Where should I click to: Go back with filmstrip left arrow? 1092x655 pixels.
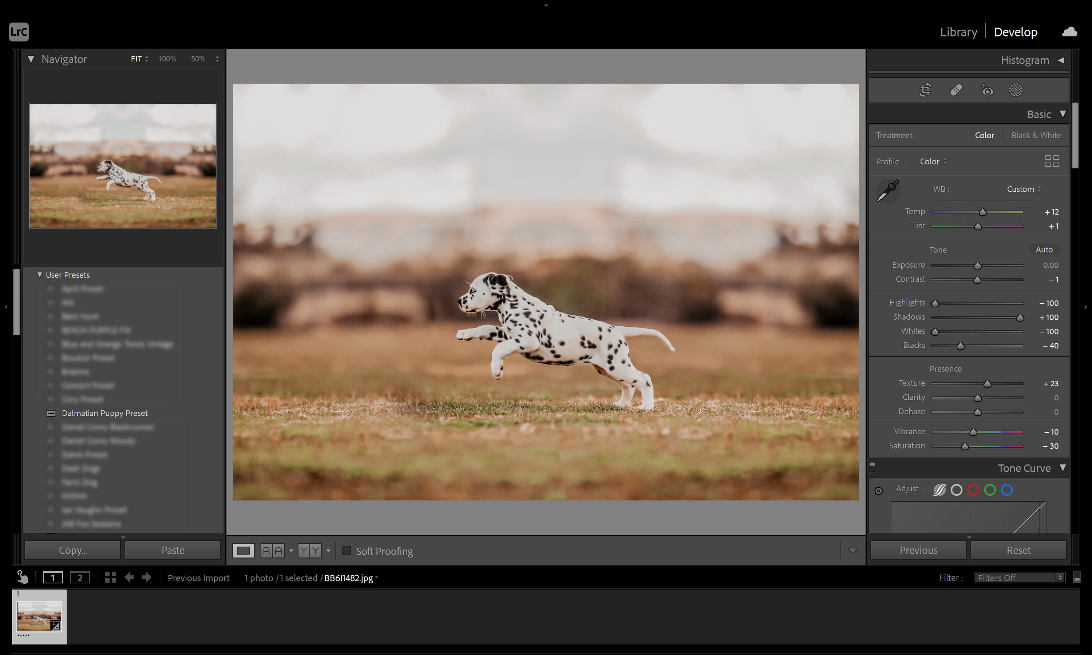[x=129, y=577]
